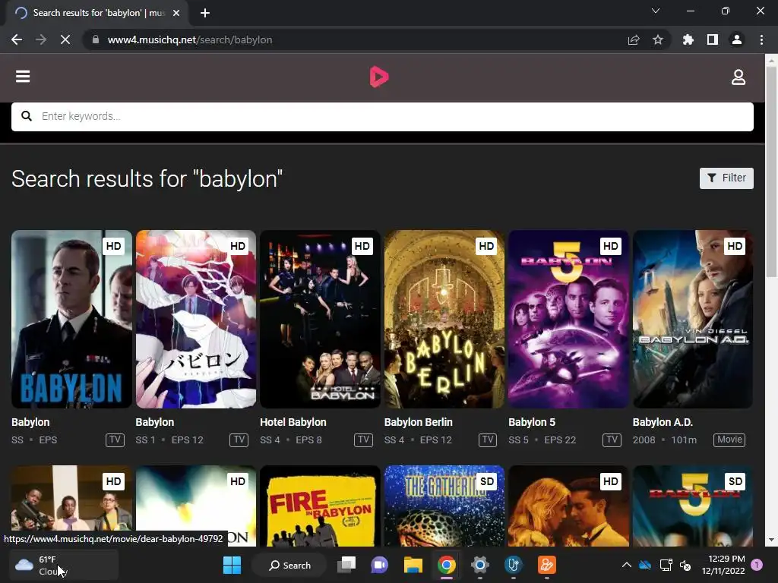Open the Babylon Berlin poster
The image size is (778, 583).
pyautogui.click(x=444, y=319)
